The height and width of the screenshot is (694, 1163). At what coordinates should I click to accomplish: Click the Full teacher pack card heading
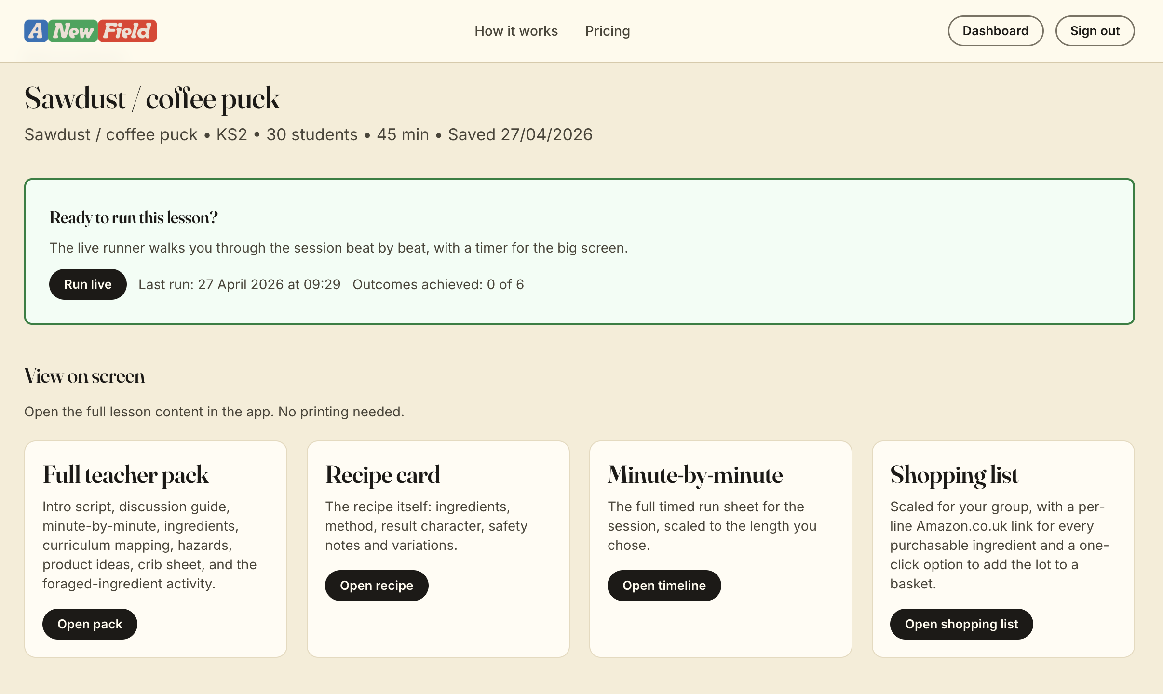coord(125,475)
